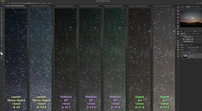
Task: Change screen mode from toolbar bottom icon
Action: coord(2,58)
